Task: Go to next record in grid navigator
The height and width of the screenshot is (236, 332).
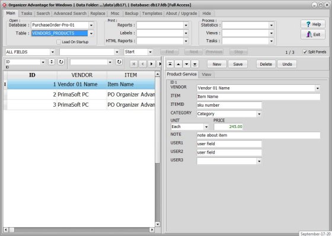Action: (151, 64)
